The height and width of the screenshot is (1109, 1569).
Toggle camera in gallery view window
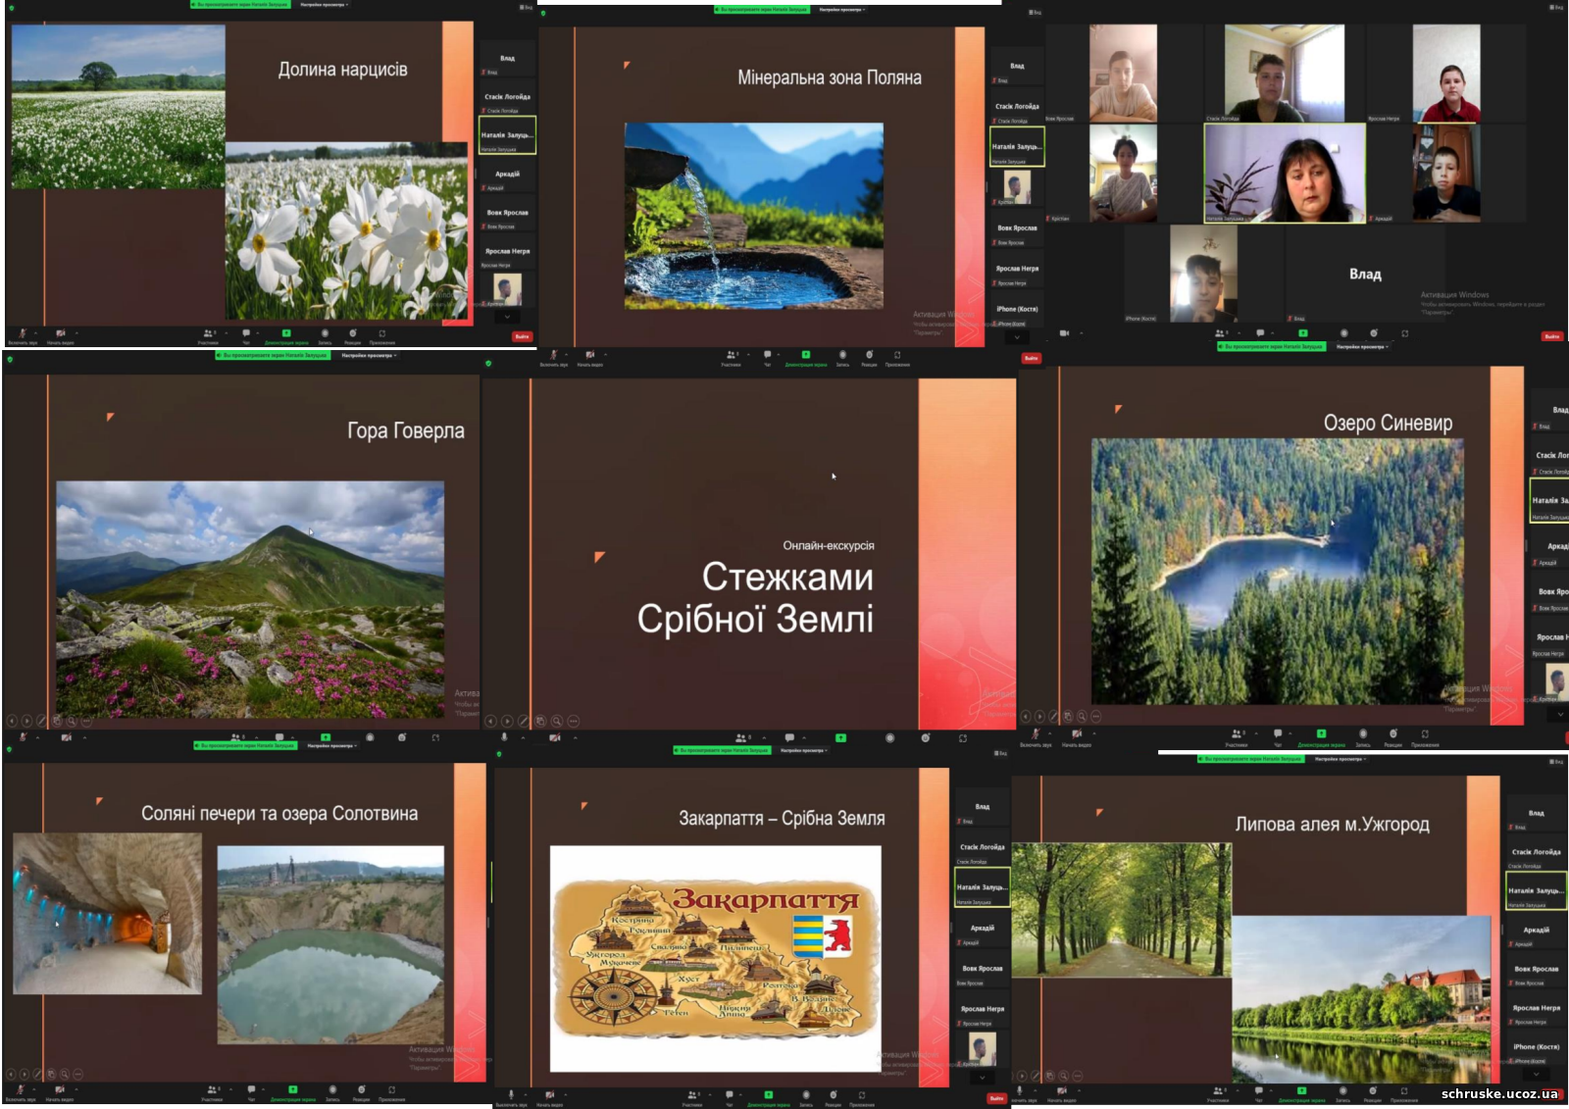(x=1064, y=333)
